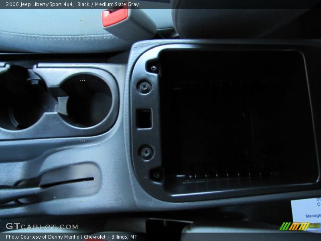Click the bottom-left corner mounting hole of bin
The height and width of the screenshot is (241, 321).
[156, 175]
